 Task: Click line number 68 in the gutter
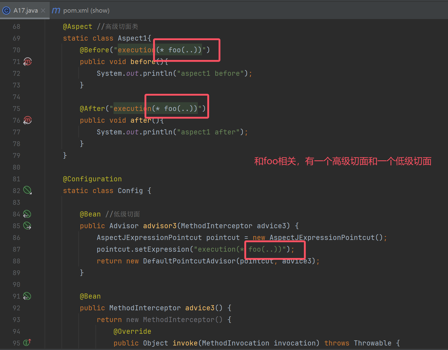click(x=17, y=26)
